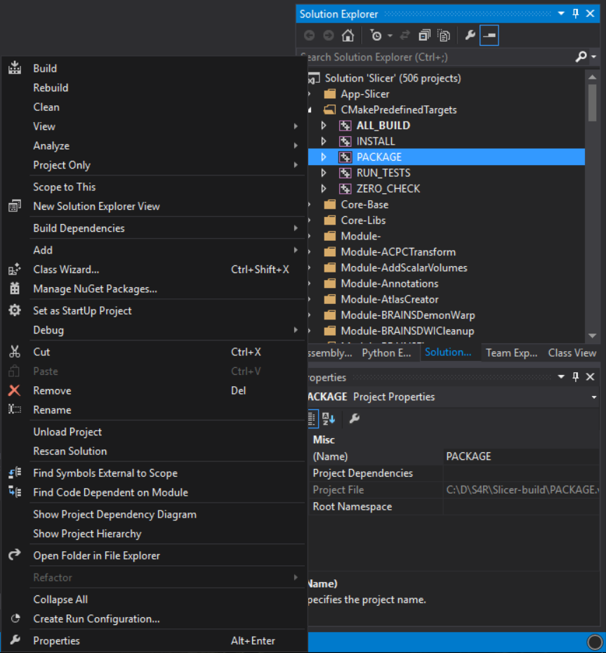Toggle auto-hide pin on Properties panel
This screenshot has height=653, width=606.
tap(575, 377)
